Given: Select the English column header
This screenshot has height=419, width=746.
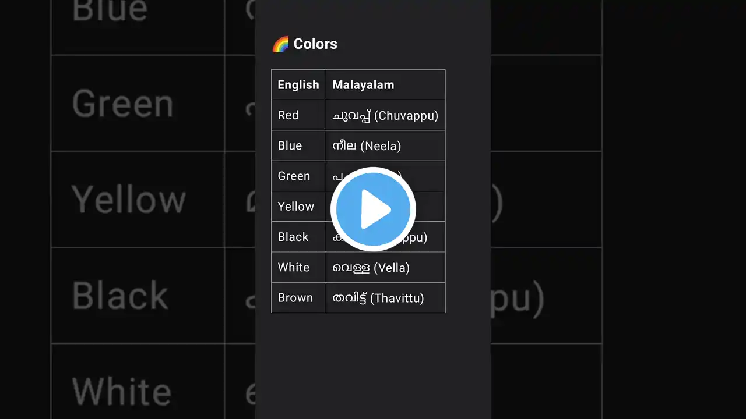Looking at the screenshot, I should click(x=298, y=85).
